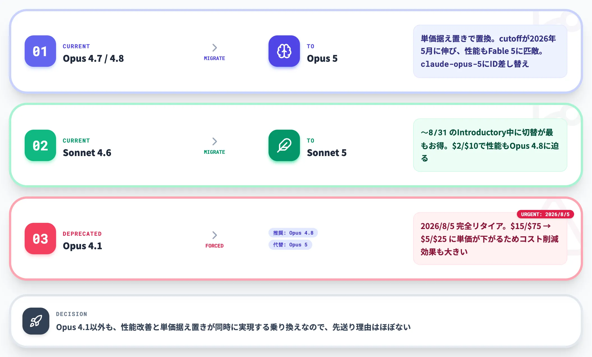Click the MIGRATE label in the Opus 4.7 / 4.8 row
The width and height of the screenshot is (592, 357).
click(x=214, y=58)
